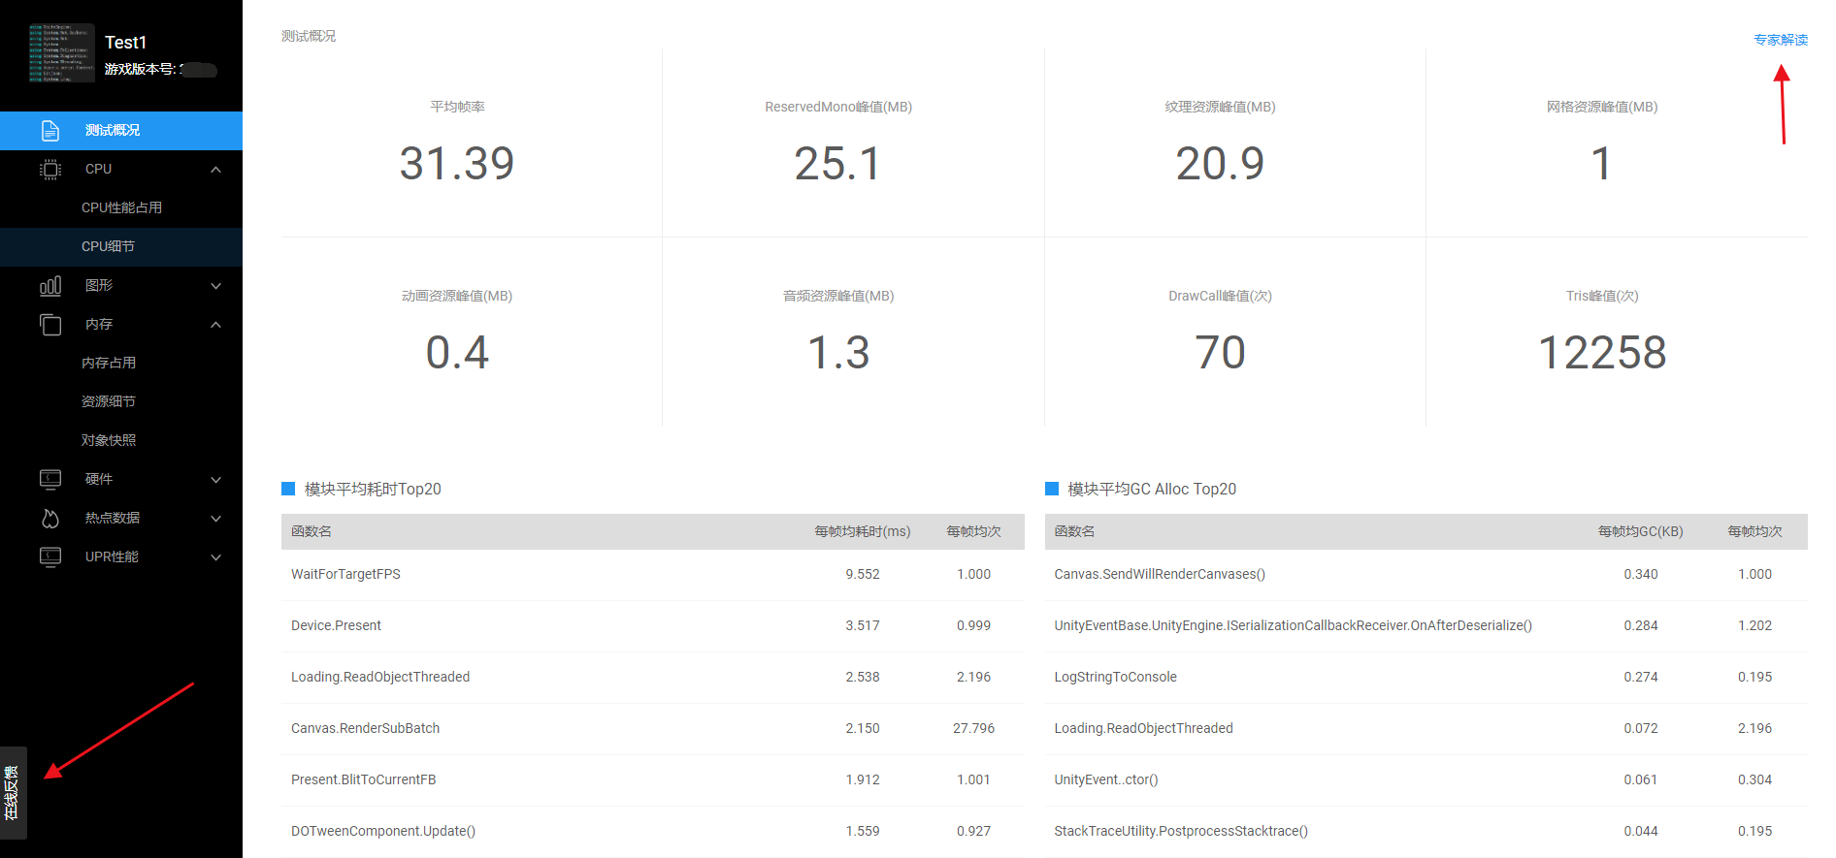Screen dimensions: 1836x858
Task: Select Present.BlitToCurrentFB row
Action: click(653, 779)
